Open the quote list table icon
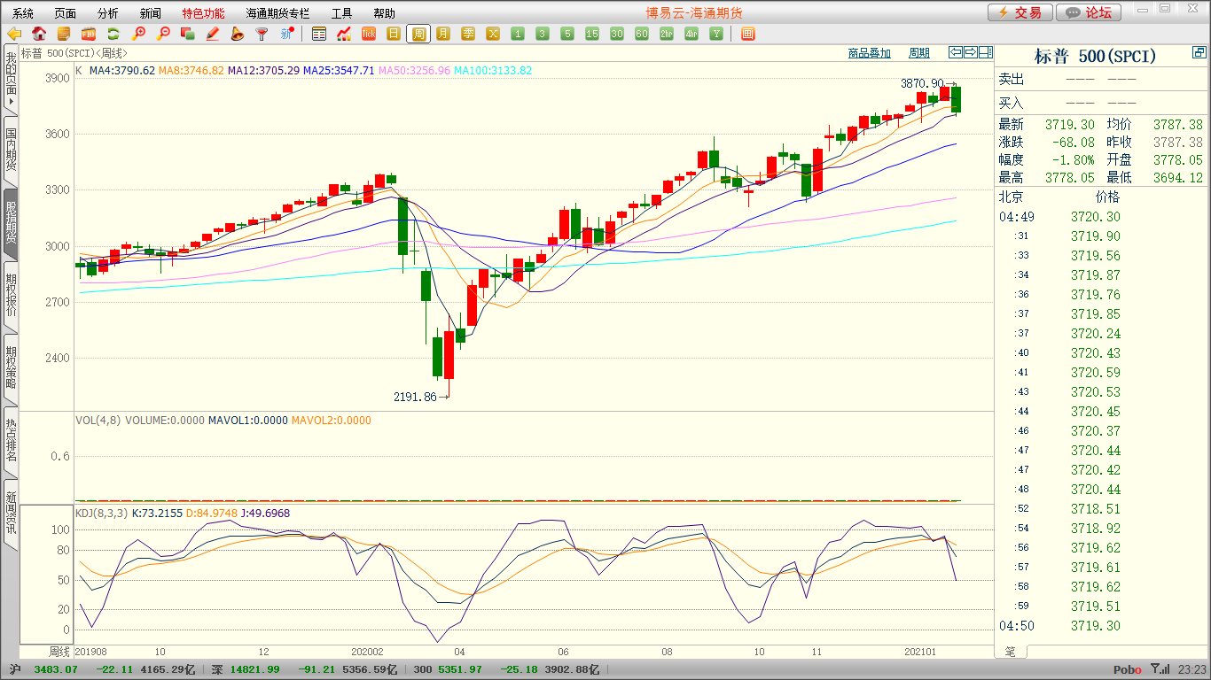This screenshot has height=680, width=1211. coord(319,34)
